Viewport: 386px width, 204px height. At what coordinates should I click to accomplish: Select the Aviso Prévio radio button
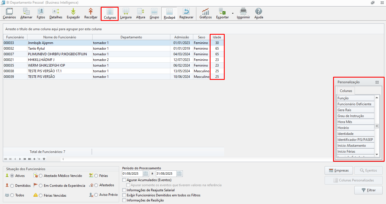[x=96, y=195]
